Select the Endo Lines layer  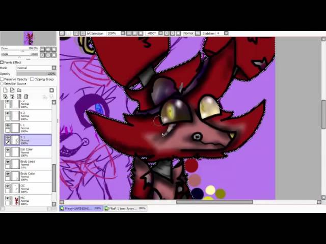[28, 164]
